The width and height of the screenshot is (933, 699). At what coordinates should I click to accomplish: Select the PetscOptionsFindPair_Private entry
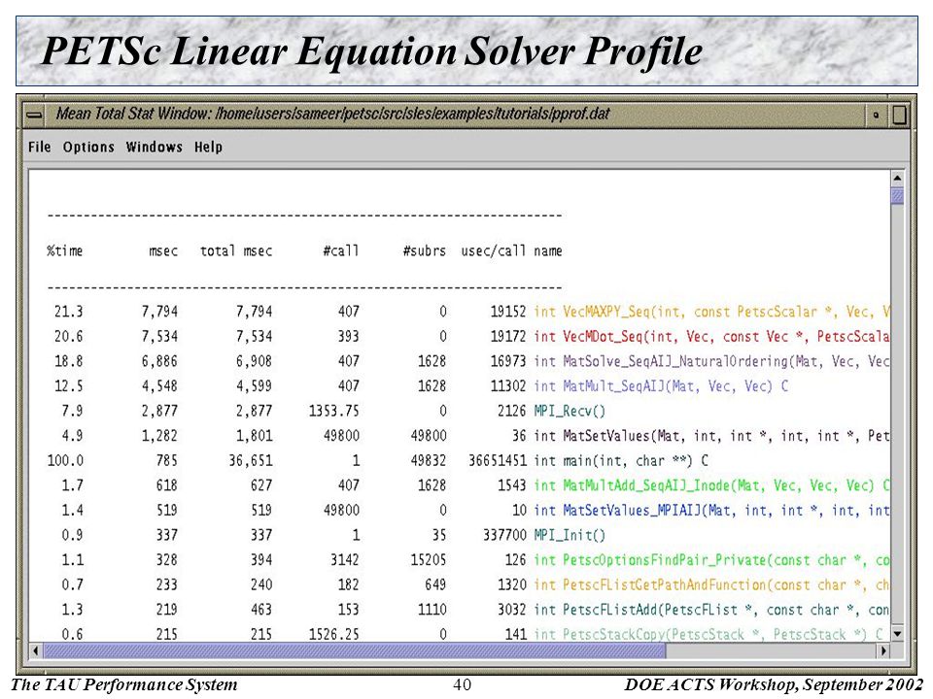711,560
